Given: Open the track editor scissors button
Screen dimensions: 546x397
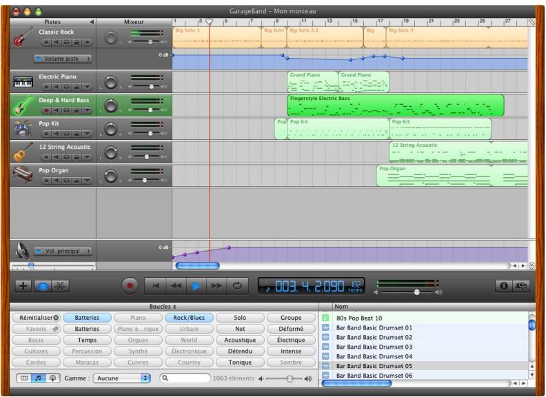Looking at the screenshot, I should pyautogui.click(x=60, y=286).
